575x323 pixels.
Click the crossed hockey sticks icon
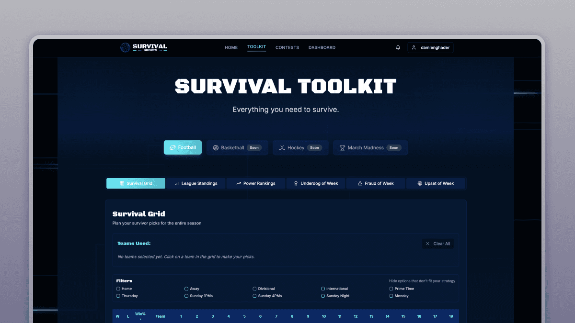point(282,147)
